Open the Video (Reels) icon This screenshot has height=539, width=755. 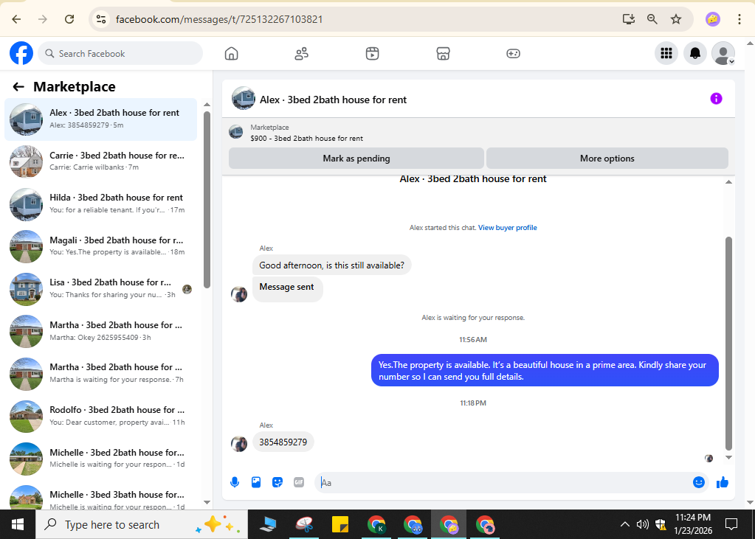372,53
